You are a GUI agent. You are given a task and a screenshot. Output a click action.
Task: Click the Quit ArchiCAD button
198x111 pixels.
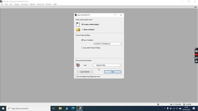85,72
